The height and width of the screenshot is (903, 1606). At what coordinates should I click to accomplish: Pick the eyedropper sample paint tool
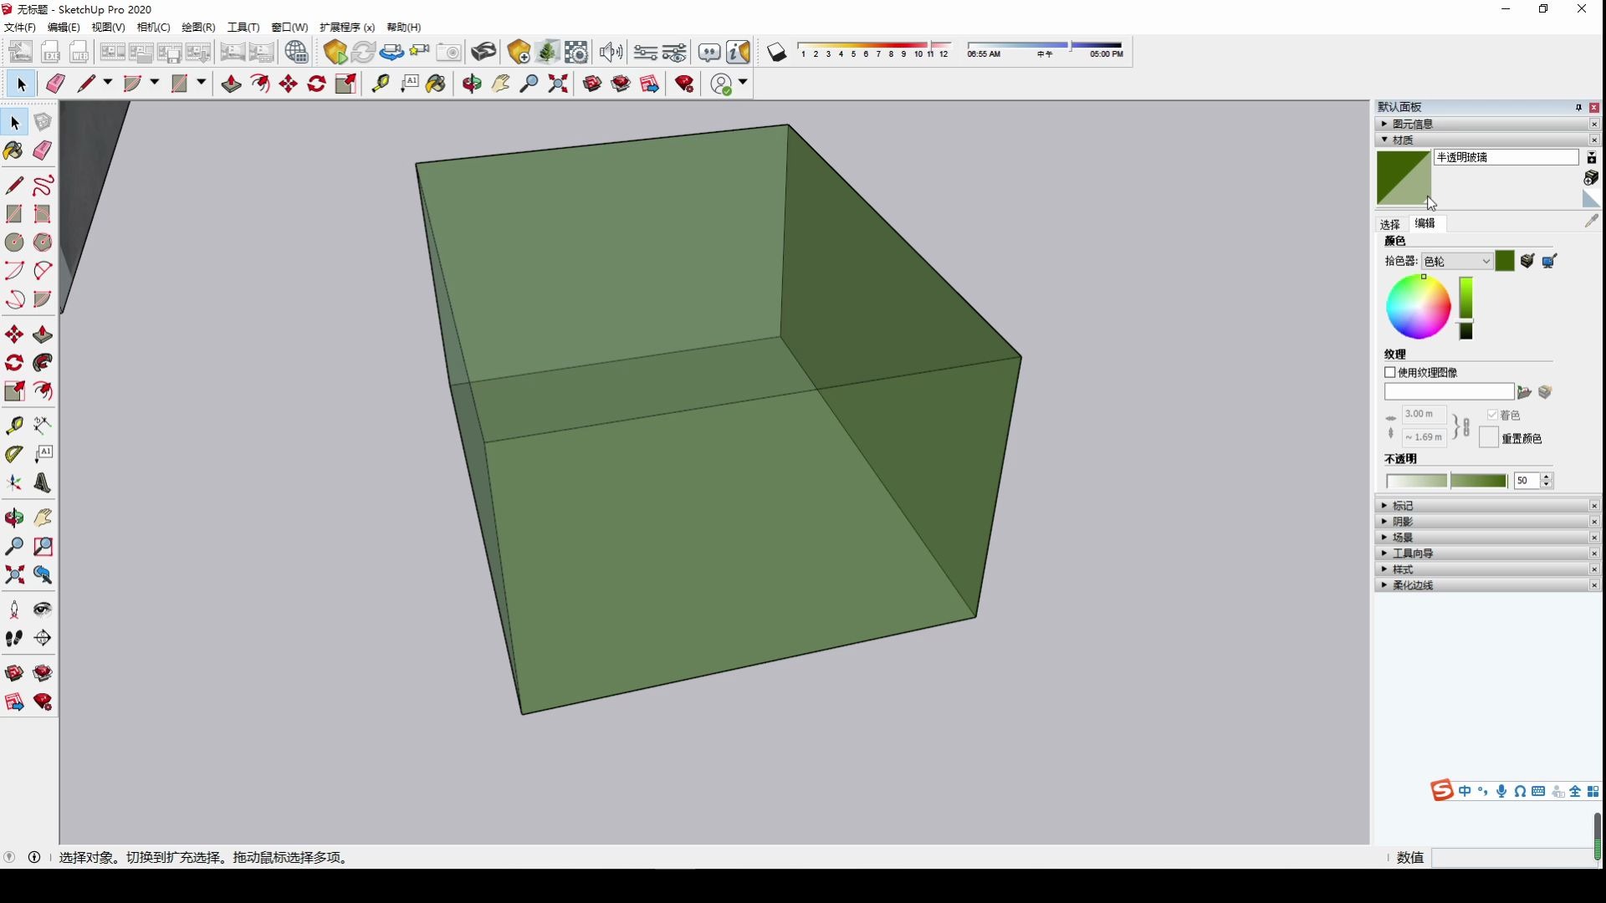tap(1591, 221)
